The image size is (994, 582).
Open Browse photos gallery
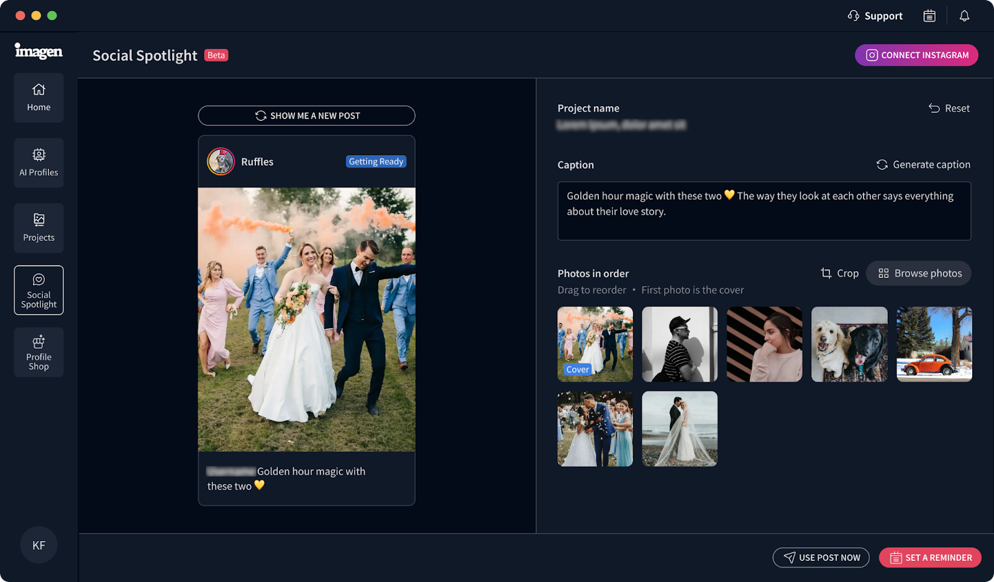point(918,274)
